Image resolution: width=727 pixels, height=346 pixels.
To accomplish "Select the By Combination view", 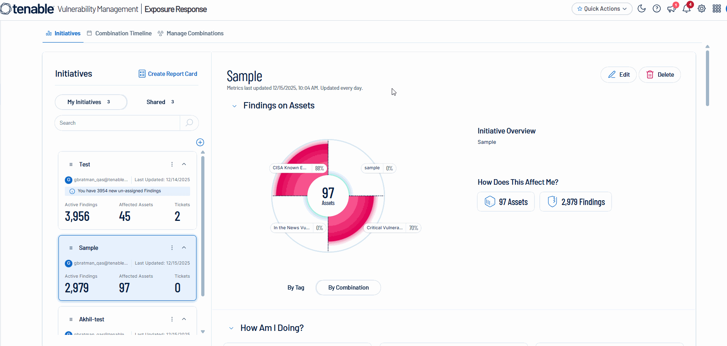I will (348, 288).
